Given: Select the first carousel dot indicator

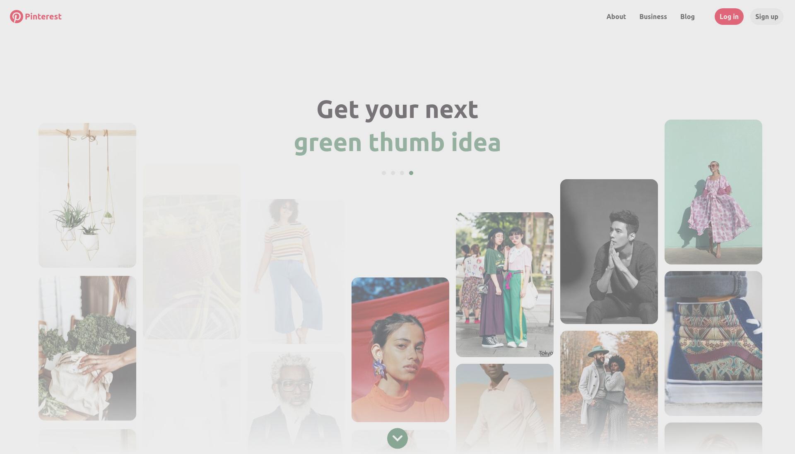Looking at the screenshot, I should (384, 173).
